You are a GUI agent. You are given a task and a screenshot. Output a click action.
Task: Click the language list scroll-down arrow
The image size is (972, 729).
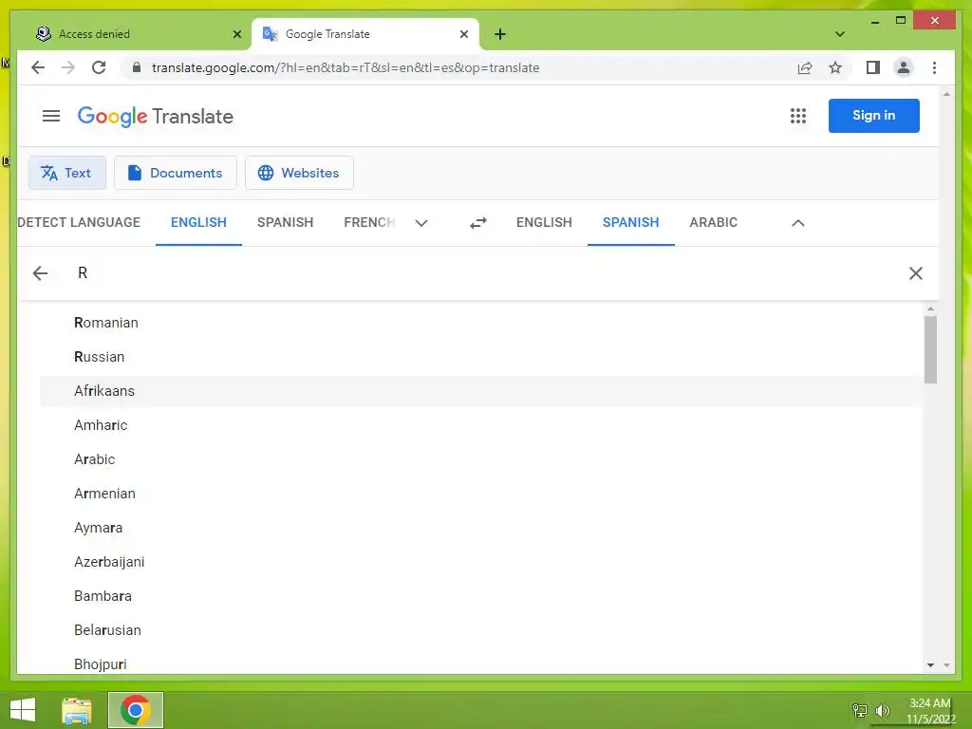[x=930, y=665]
